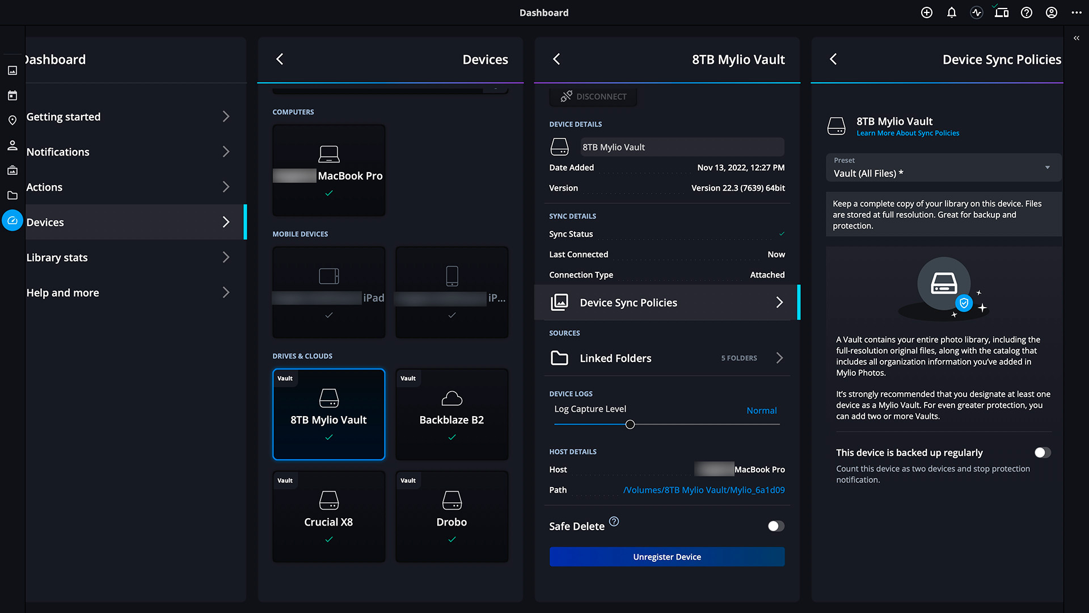Expand Actions chevron
1089x613 pixels.
click(x=226, y=187)
